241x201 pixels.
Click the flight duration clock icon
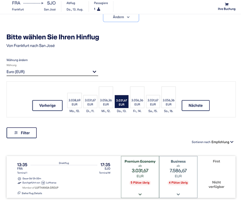[x=19, y=178]
